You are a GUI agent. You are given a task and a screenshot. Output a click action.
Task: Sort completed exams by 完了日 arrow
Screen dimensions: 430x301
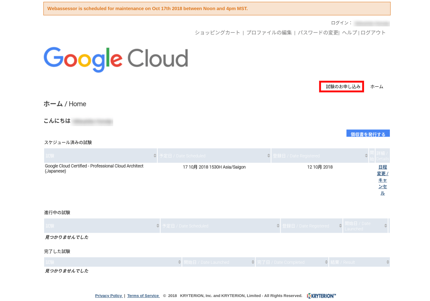pos(326,262)
